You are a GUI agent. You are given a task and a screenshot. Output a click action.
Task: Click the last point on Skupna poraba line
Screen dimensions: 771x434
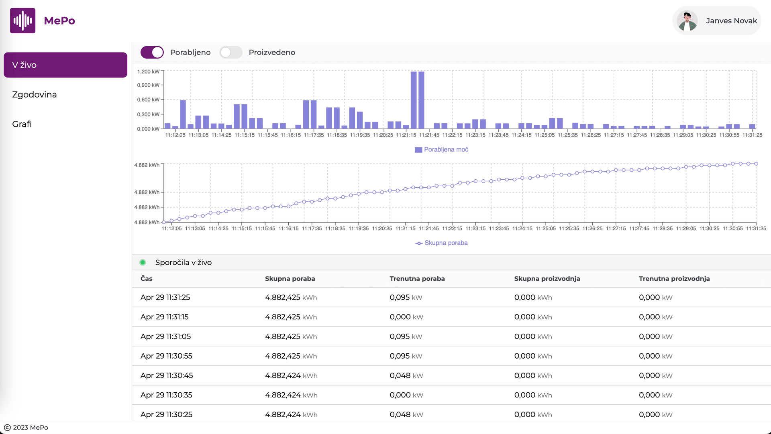[756, 164]
